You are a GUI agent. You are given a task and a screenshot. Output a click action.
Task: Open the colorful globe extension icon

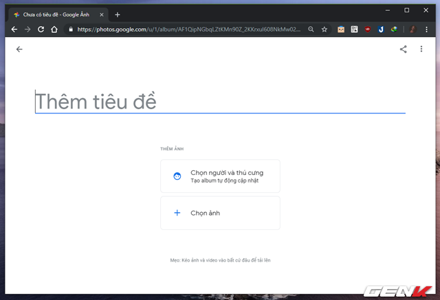394,29
